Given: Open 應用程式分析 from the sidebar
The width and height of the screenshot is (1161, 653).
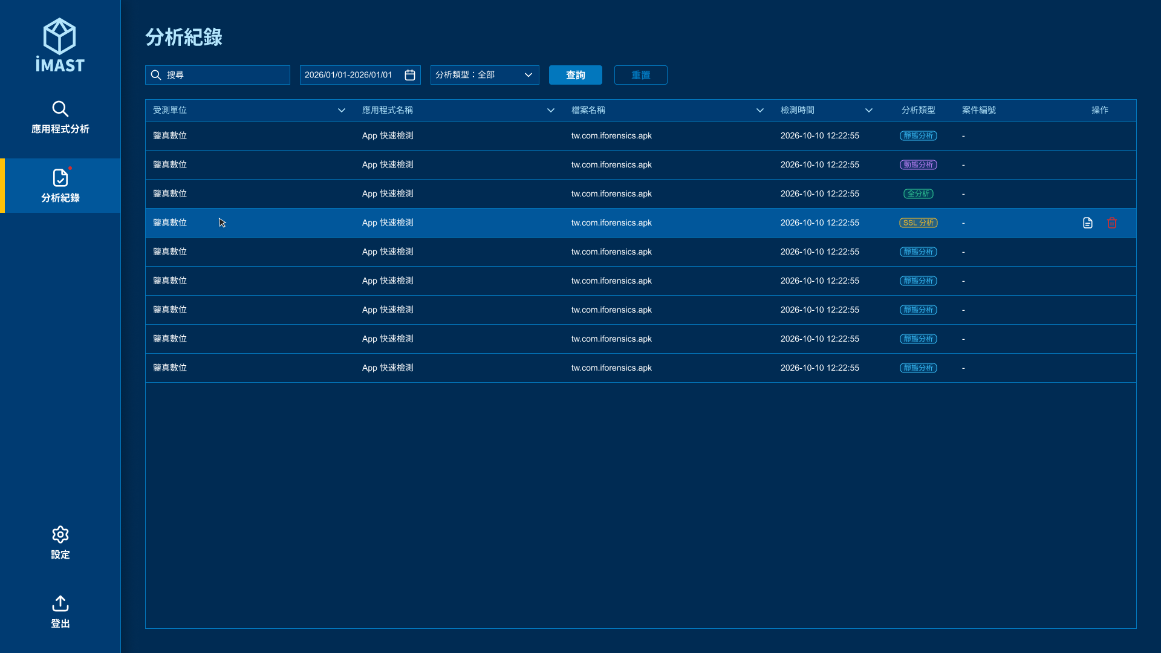Looking at the screenshot, I should [60, 117].
